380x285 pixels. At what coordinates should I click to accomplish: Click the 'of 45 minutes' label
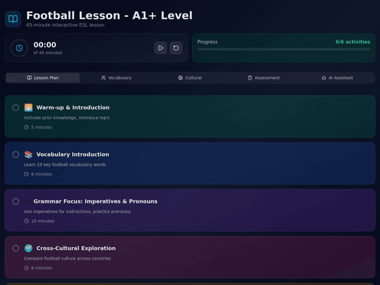tap(48, 53)
